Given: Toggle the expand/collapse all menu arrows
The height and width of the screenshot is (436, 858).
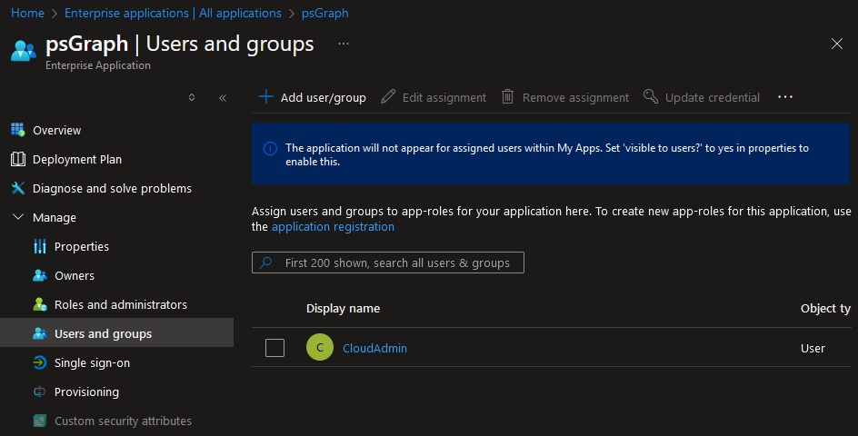Looking at the screenshot, I should click(192, 97).
